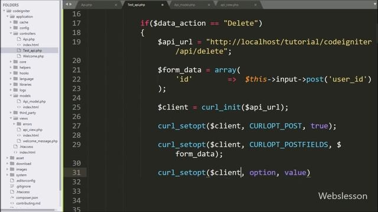Click the unsaved dot on Test_api.php tab

tap(162, 5)
